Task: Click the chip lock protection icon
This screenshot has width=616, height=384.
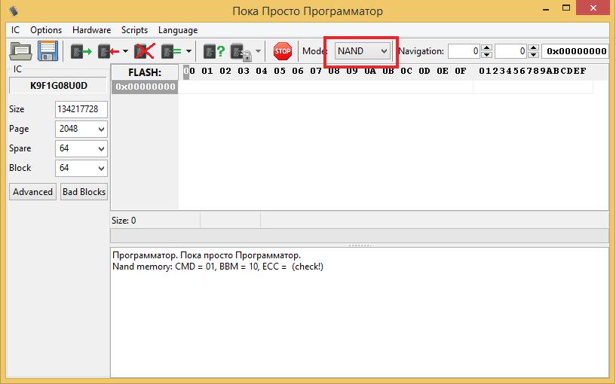Action: [241, 52]
